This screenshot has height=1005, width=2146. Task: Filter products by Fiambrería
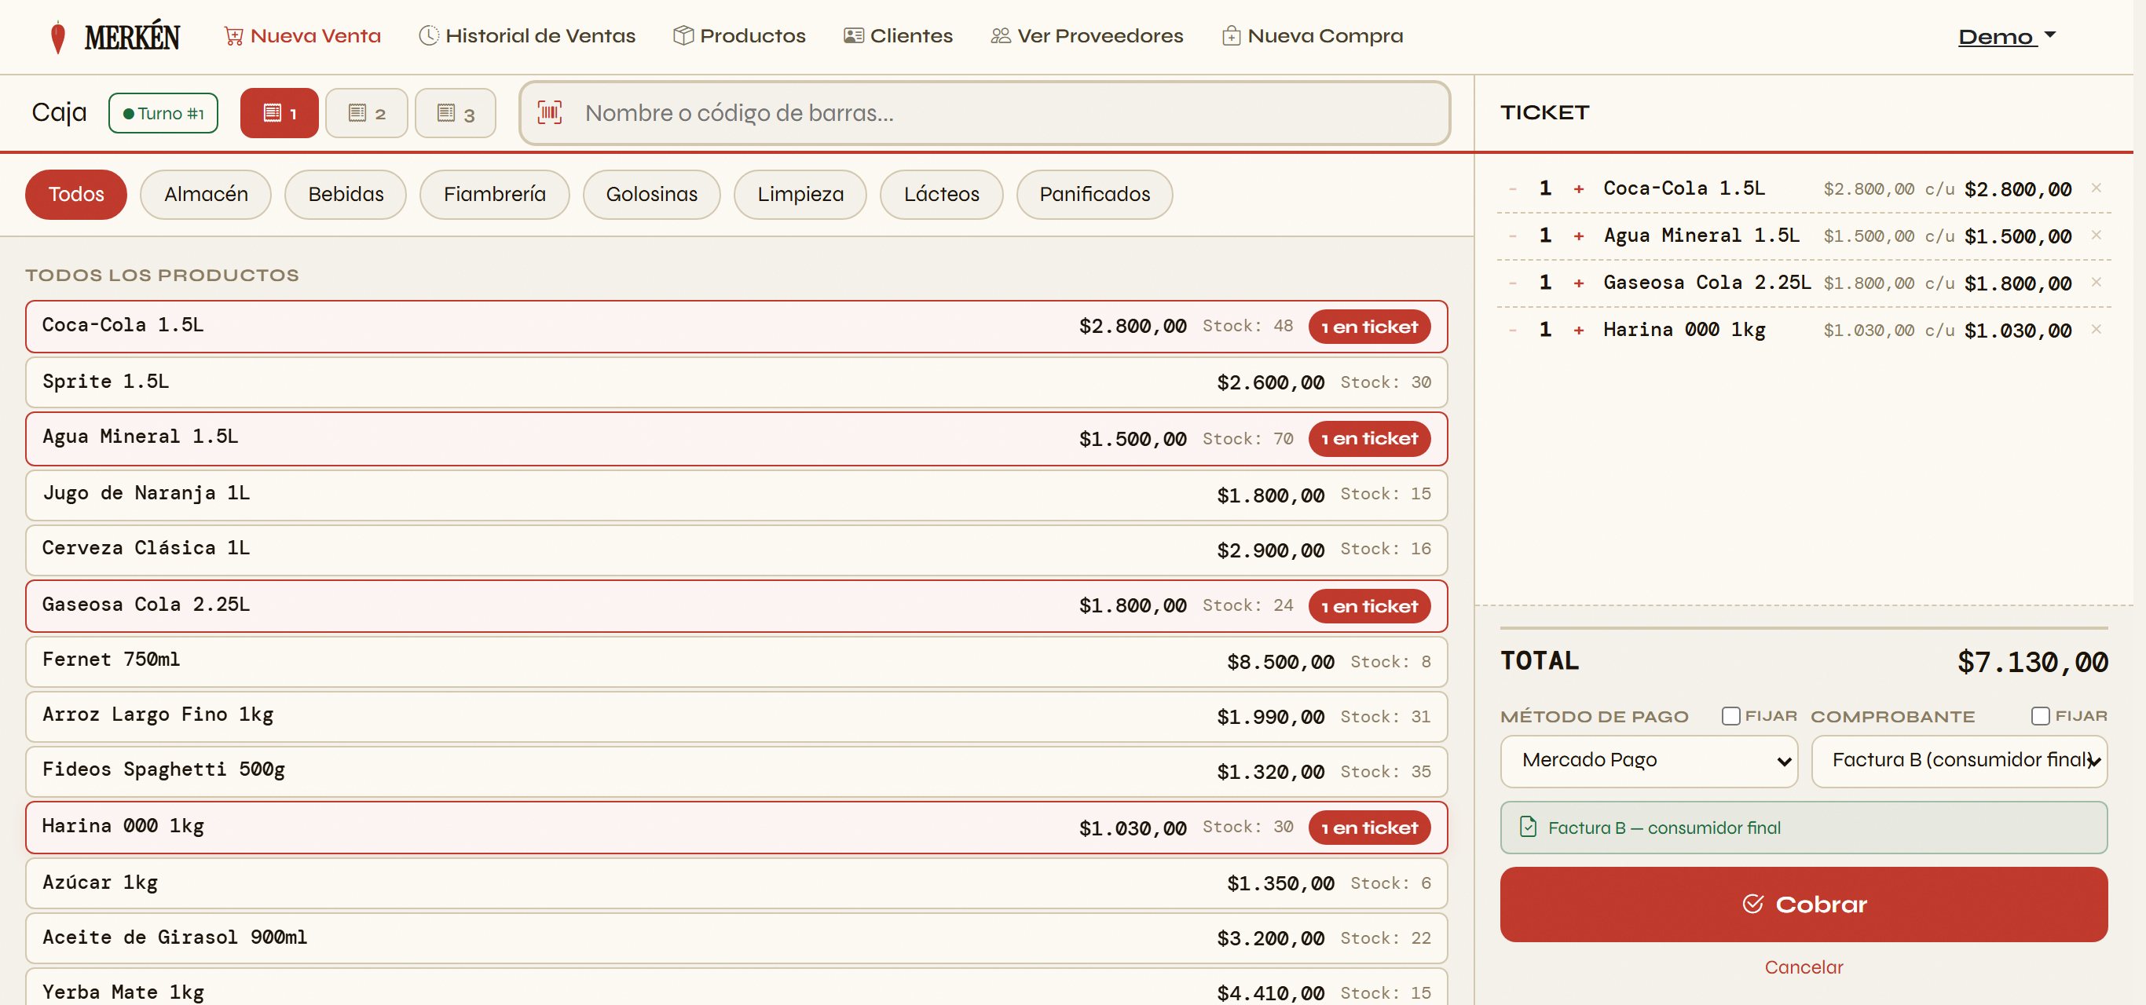tap(495, 195)
